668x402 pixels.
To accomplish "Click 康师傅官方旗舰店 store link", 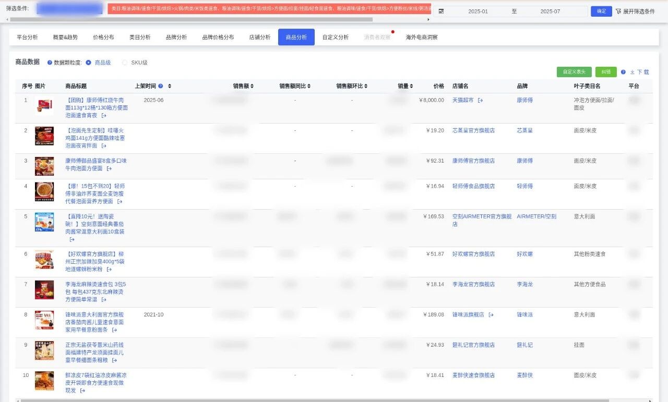I will click(473, 161).
